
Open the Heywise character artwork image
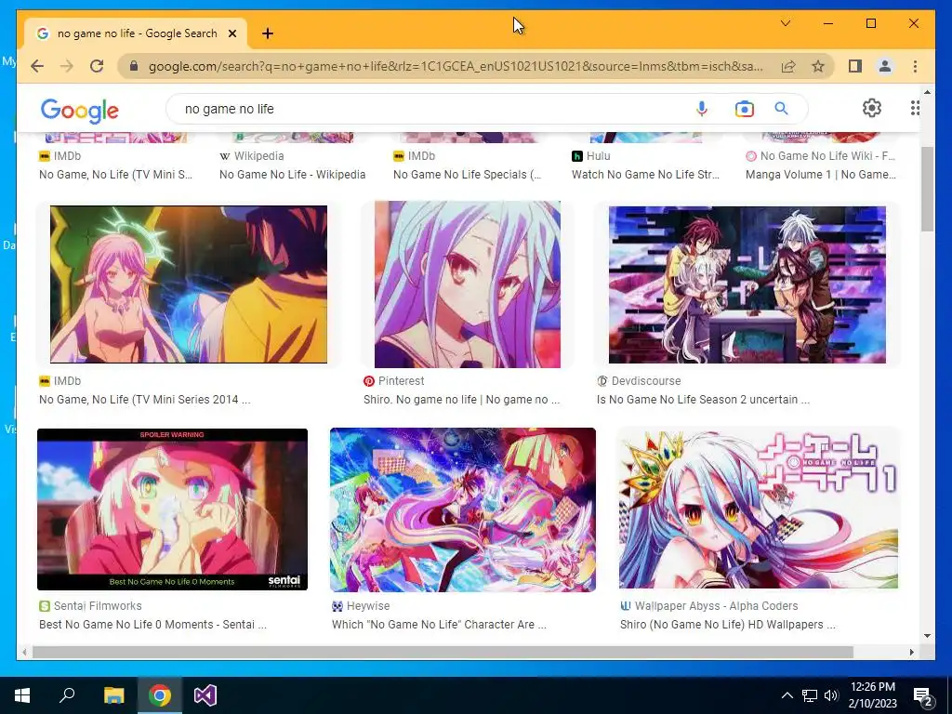pyautogui.click(x=463, y=510)
